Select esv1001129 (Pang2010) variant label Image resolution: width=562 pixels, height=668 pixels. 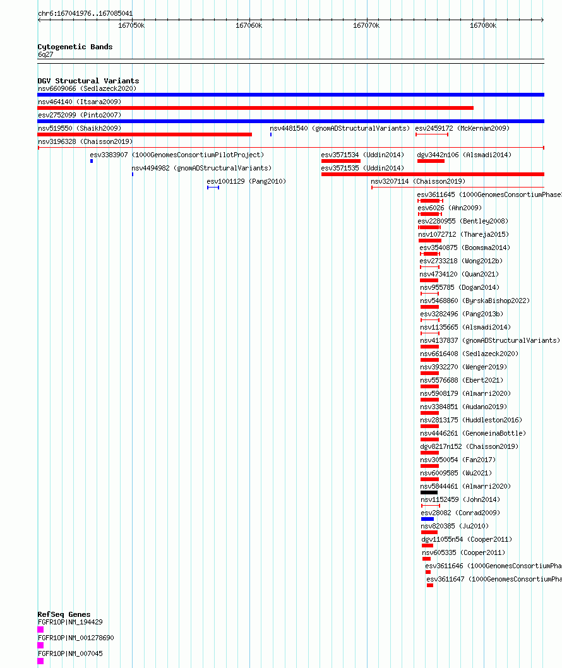[246, 181]
